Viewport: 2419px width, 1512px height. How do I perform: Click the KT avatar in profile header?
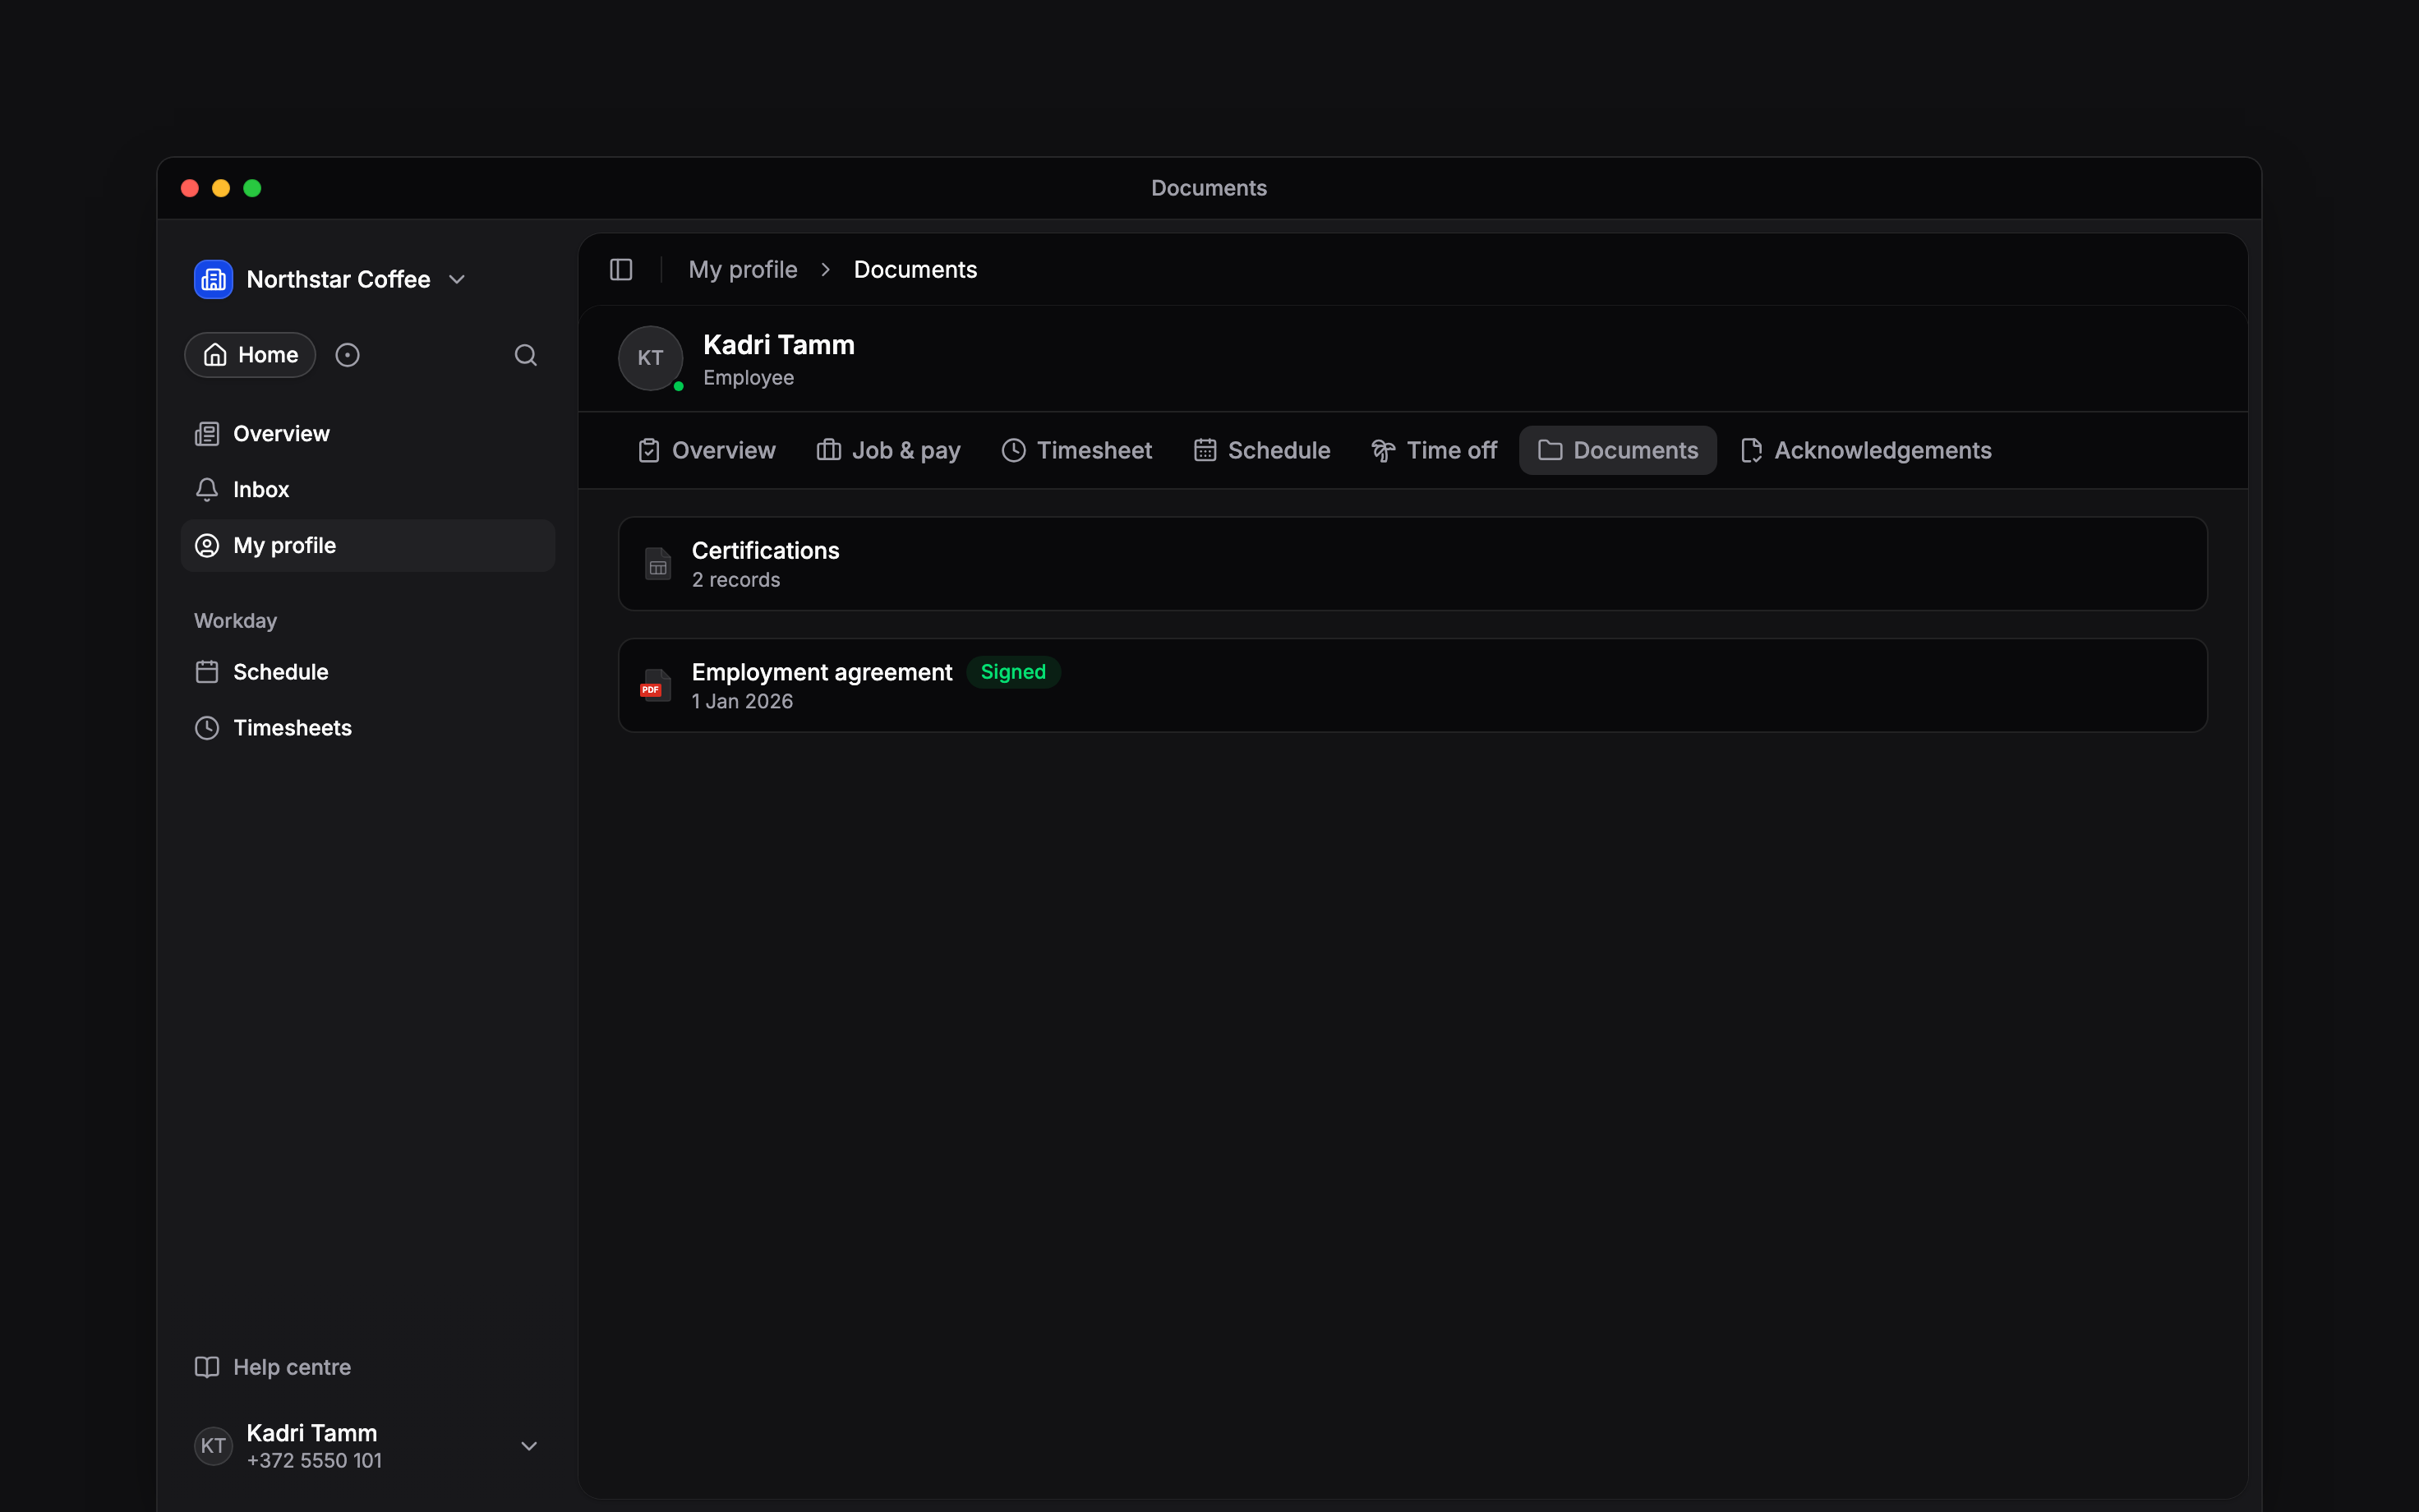651,358
